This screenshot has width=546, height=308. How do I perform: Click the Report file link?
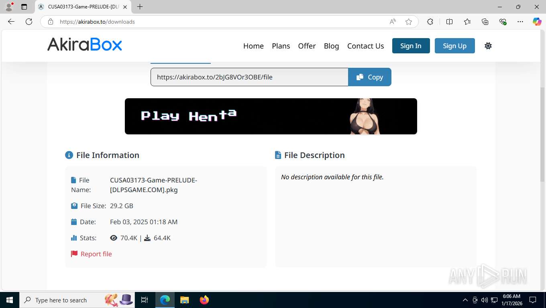(x=96, y=254)
